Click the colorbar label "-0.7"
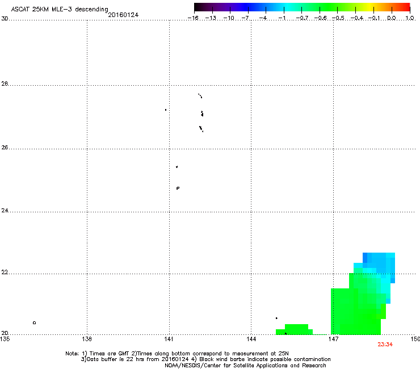Image resolution: width=420 pixels, height=369 pixels. click(x=302, y=18)
